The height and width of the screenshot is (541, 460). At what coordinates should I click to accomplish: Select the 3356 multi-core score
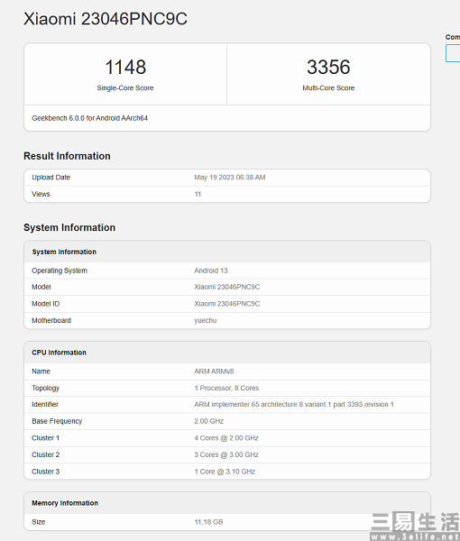328,67
